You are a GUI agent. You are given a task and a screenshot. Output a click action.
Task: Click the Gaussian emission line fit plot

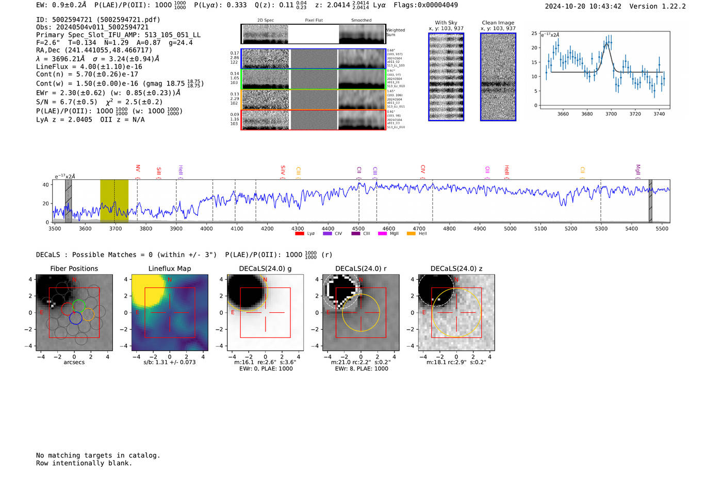[604, 70]
